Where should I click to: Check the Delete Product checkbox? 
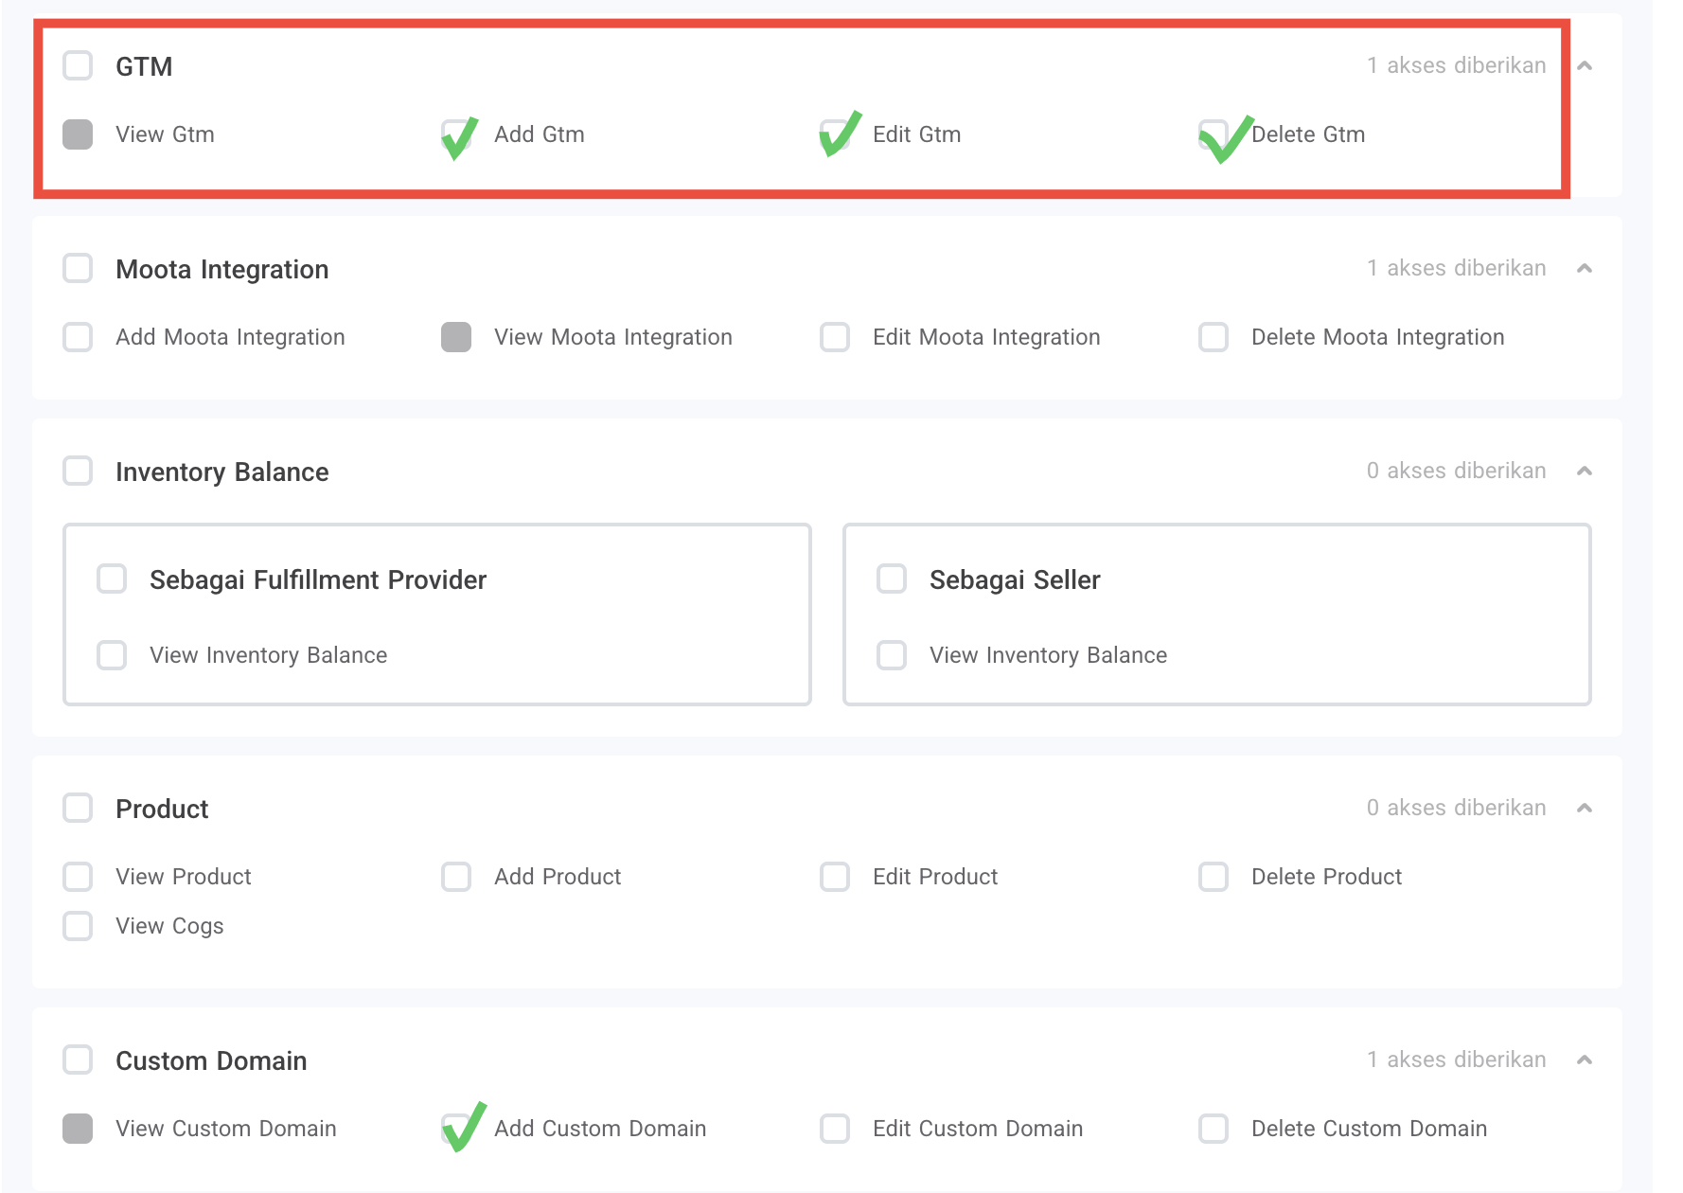(1214, 877)
